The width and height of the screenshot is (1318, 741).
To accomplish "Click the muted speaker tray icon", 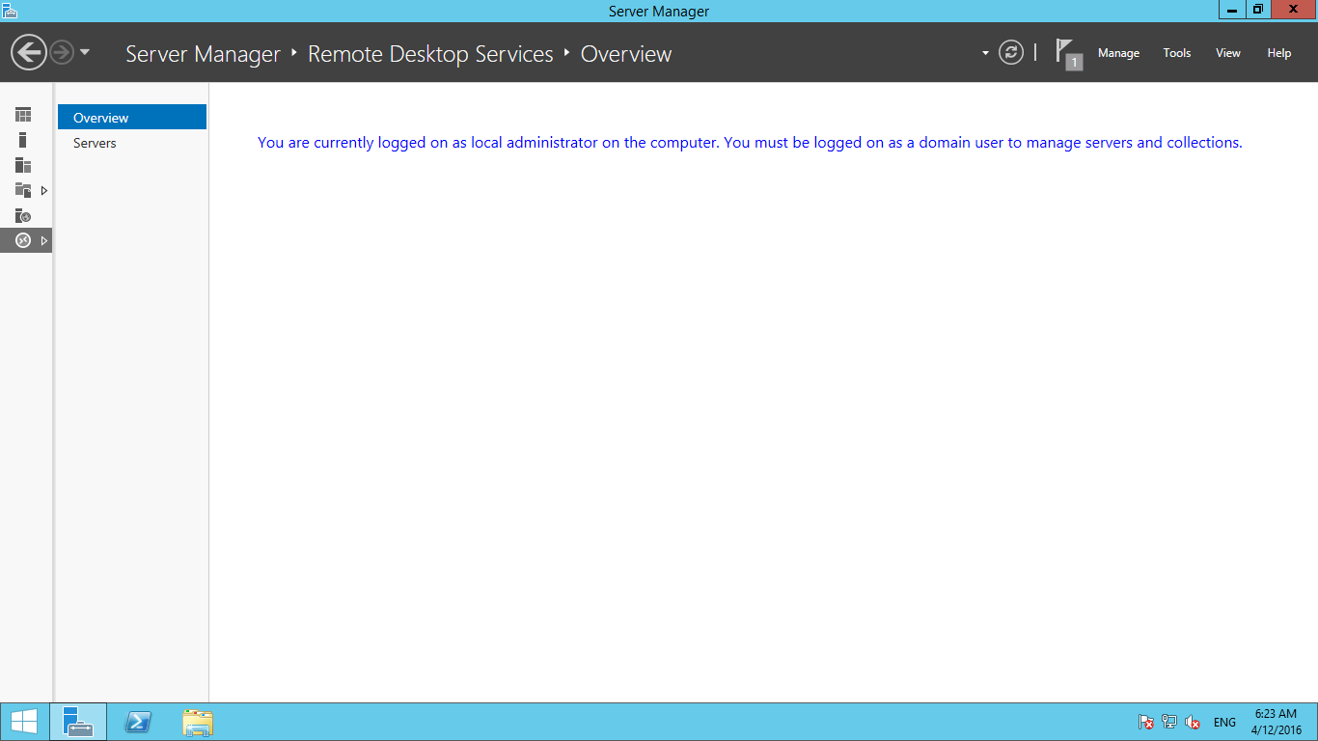I will pos(1193,722).
